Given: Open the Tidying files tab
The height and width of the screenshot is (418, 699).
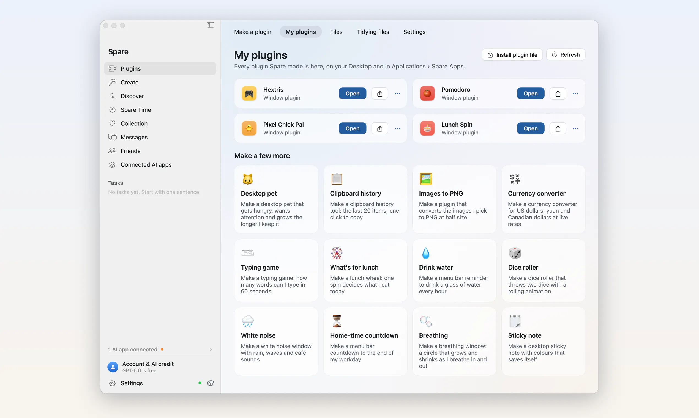Looking at the screenshot, I should [373, 32].
